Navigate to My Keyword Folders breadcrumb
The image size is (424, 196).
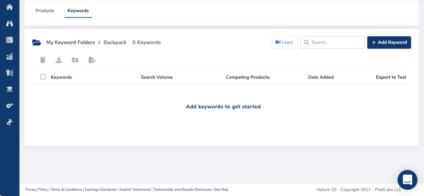pyautogui.click(x=70, y=42)
